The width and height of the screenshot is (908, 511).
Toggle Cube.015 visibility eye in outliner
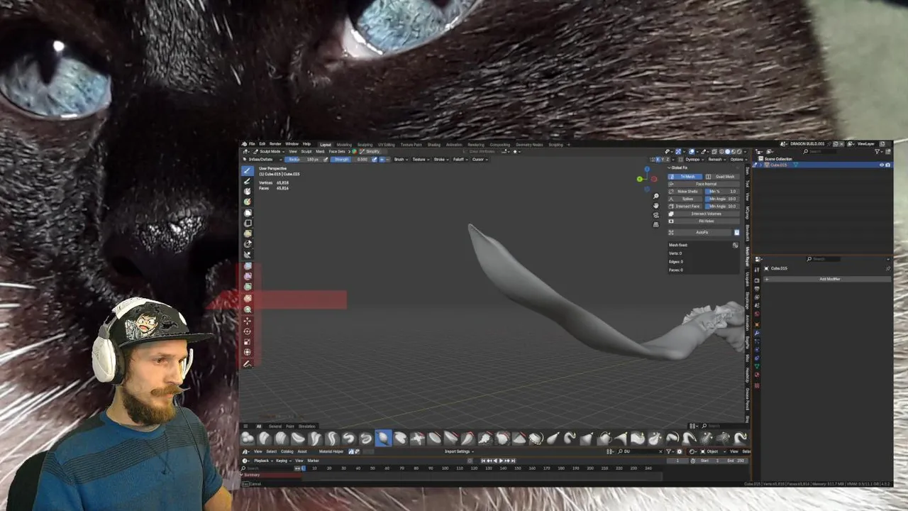[882, 165]
